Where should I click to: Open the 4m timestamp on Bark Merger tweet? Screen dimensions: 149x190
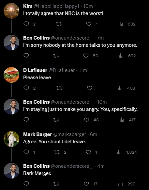[101, 166]
